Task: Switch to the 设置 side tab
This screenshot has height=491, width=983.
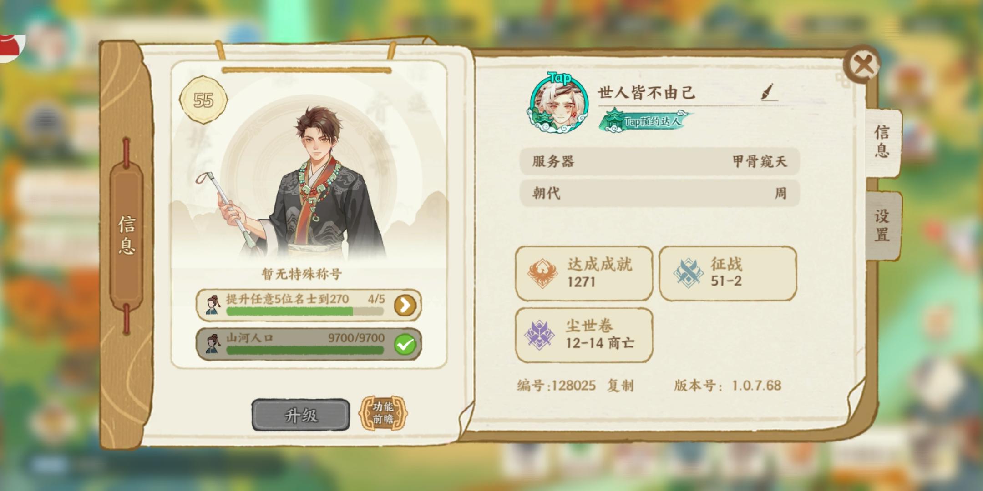Action: coord(882,225)
